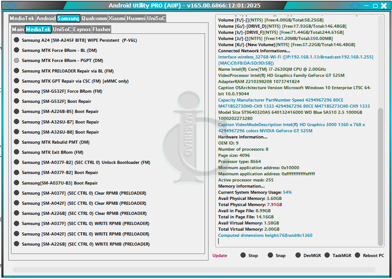Open the Flasher sub-tab

[x=102, y=29]
